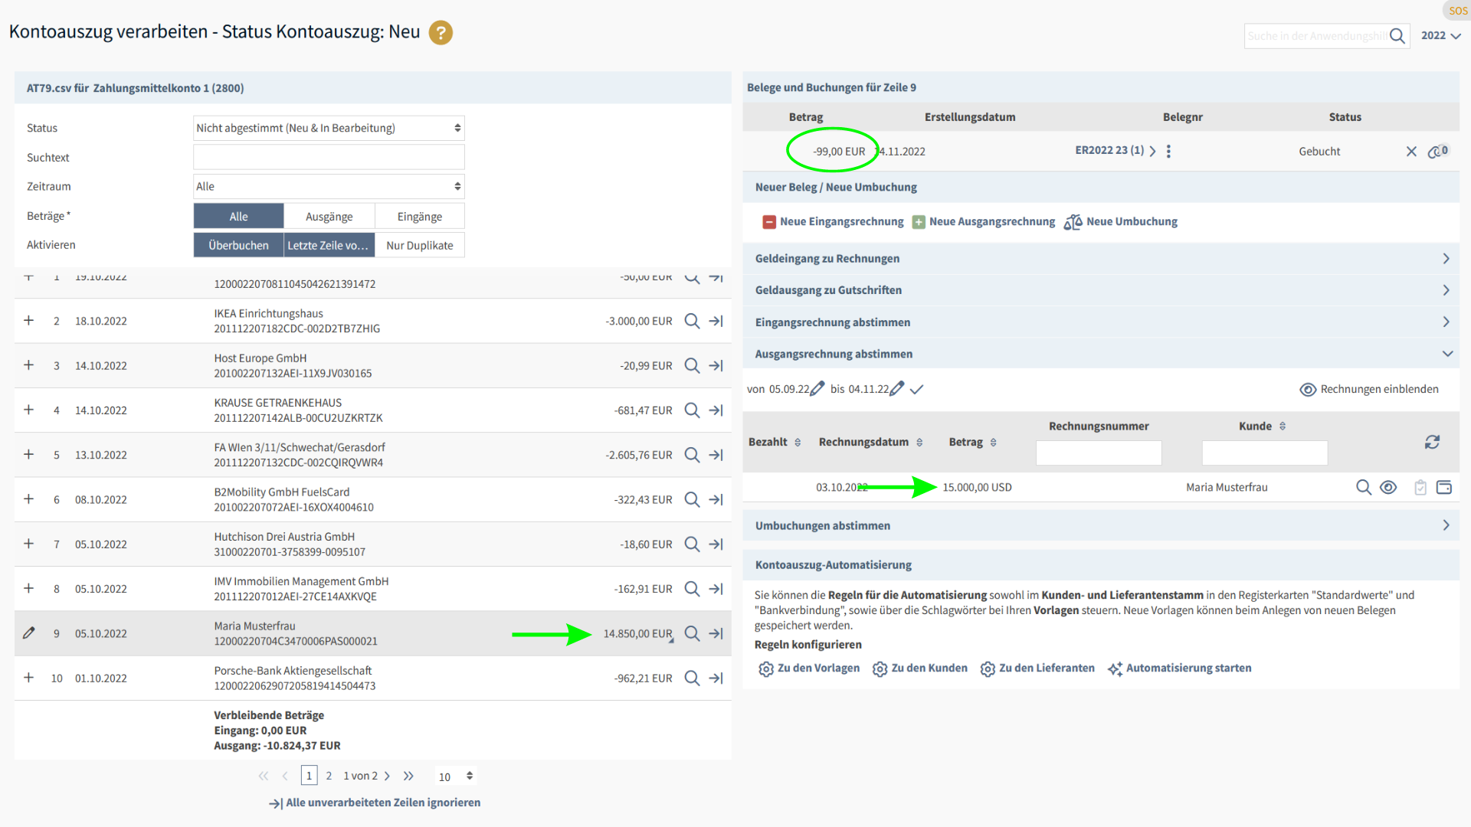Screen dimensions: 1471x827
Task: Go to page 2 of statement lines
Action: click(x=329, y=776)
